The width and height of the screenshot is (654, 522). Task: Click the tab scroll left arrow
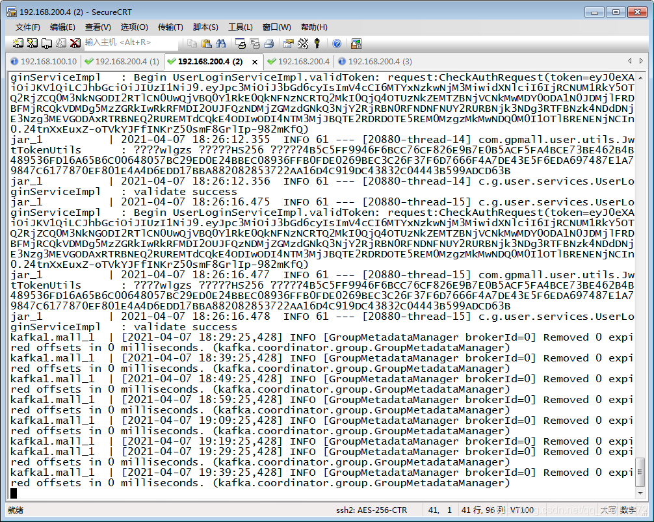click(x=629, y=61)
